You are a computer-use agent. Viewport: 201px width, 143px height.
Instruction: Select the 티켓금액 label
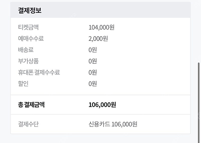(x=28, y=27)
